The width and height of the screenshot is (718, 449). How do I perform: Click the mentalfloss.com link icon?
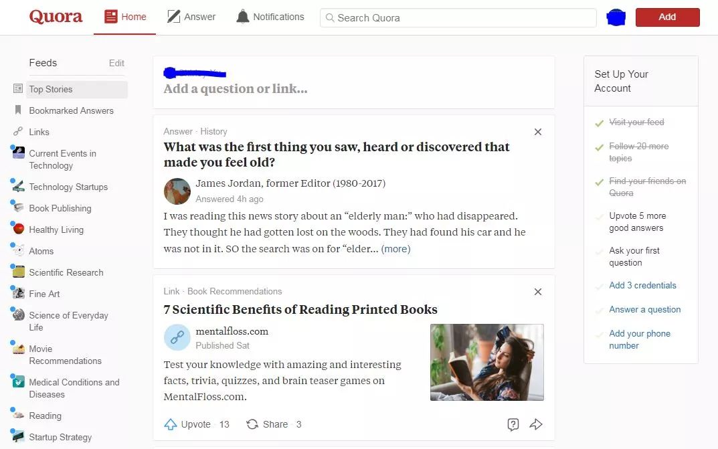coord(177,337)
